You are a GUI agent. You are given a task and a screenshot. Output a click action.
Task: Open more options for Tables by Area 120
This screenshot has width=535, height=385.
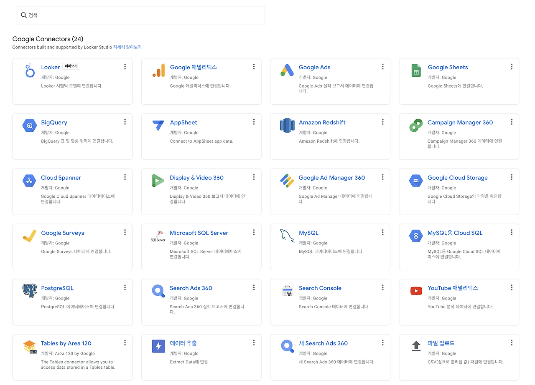click(125, 343)
